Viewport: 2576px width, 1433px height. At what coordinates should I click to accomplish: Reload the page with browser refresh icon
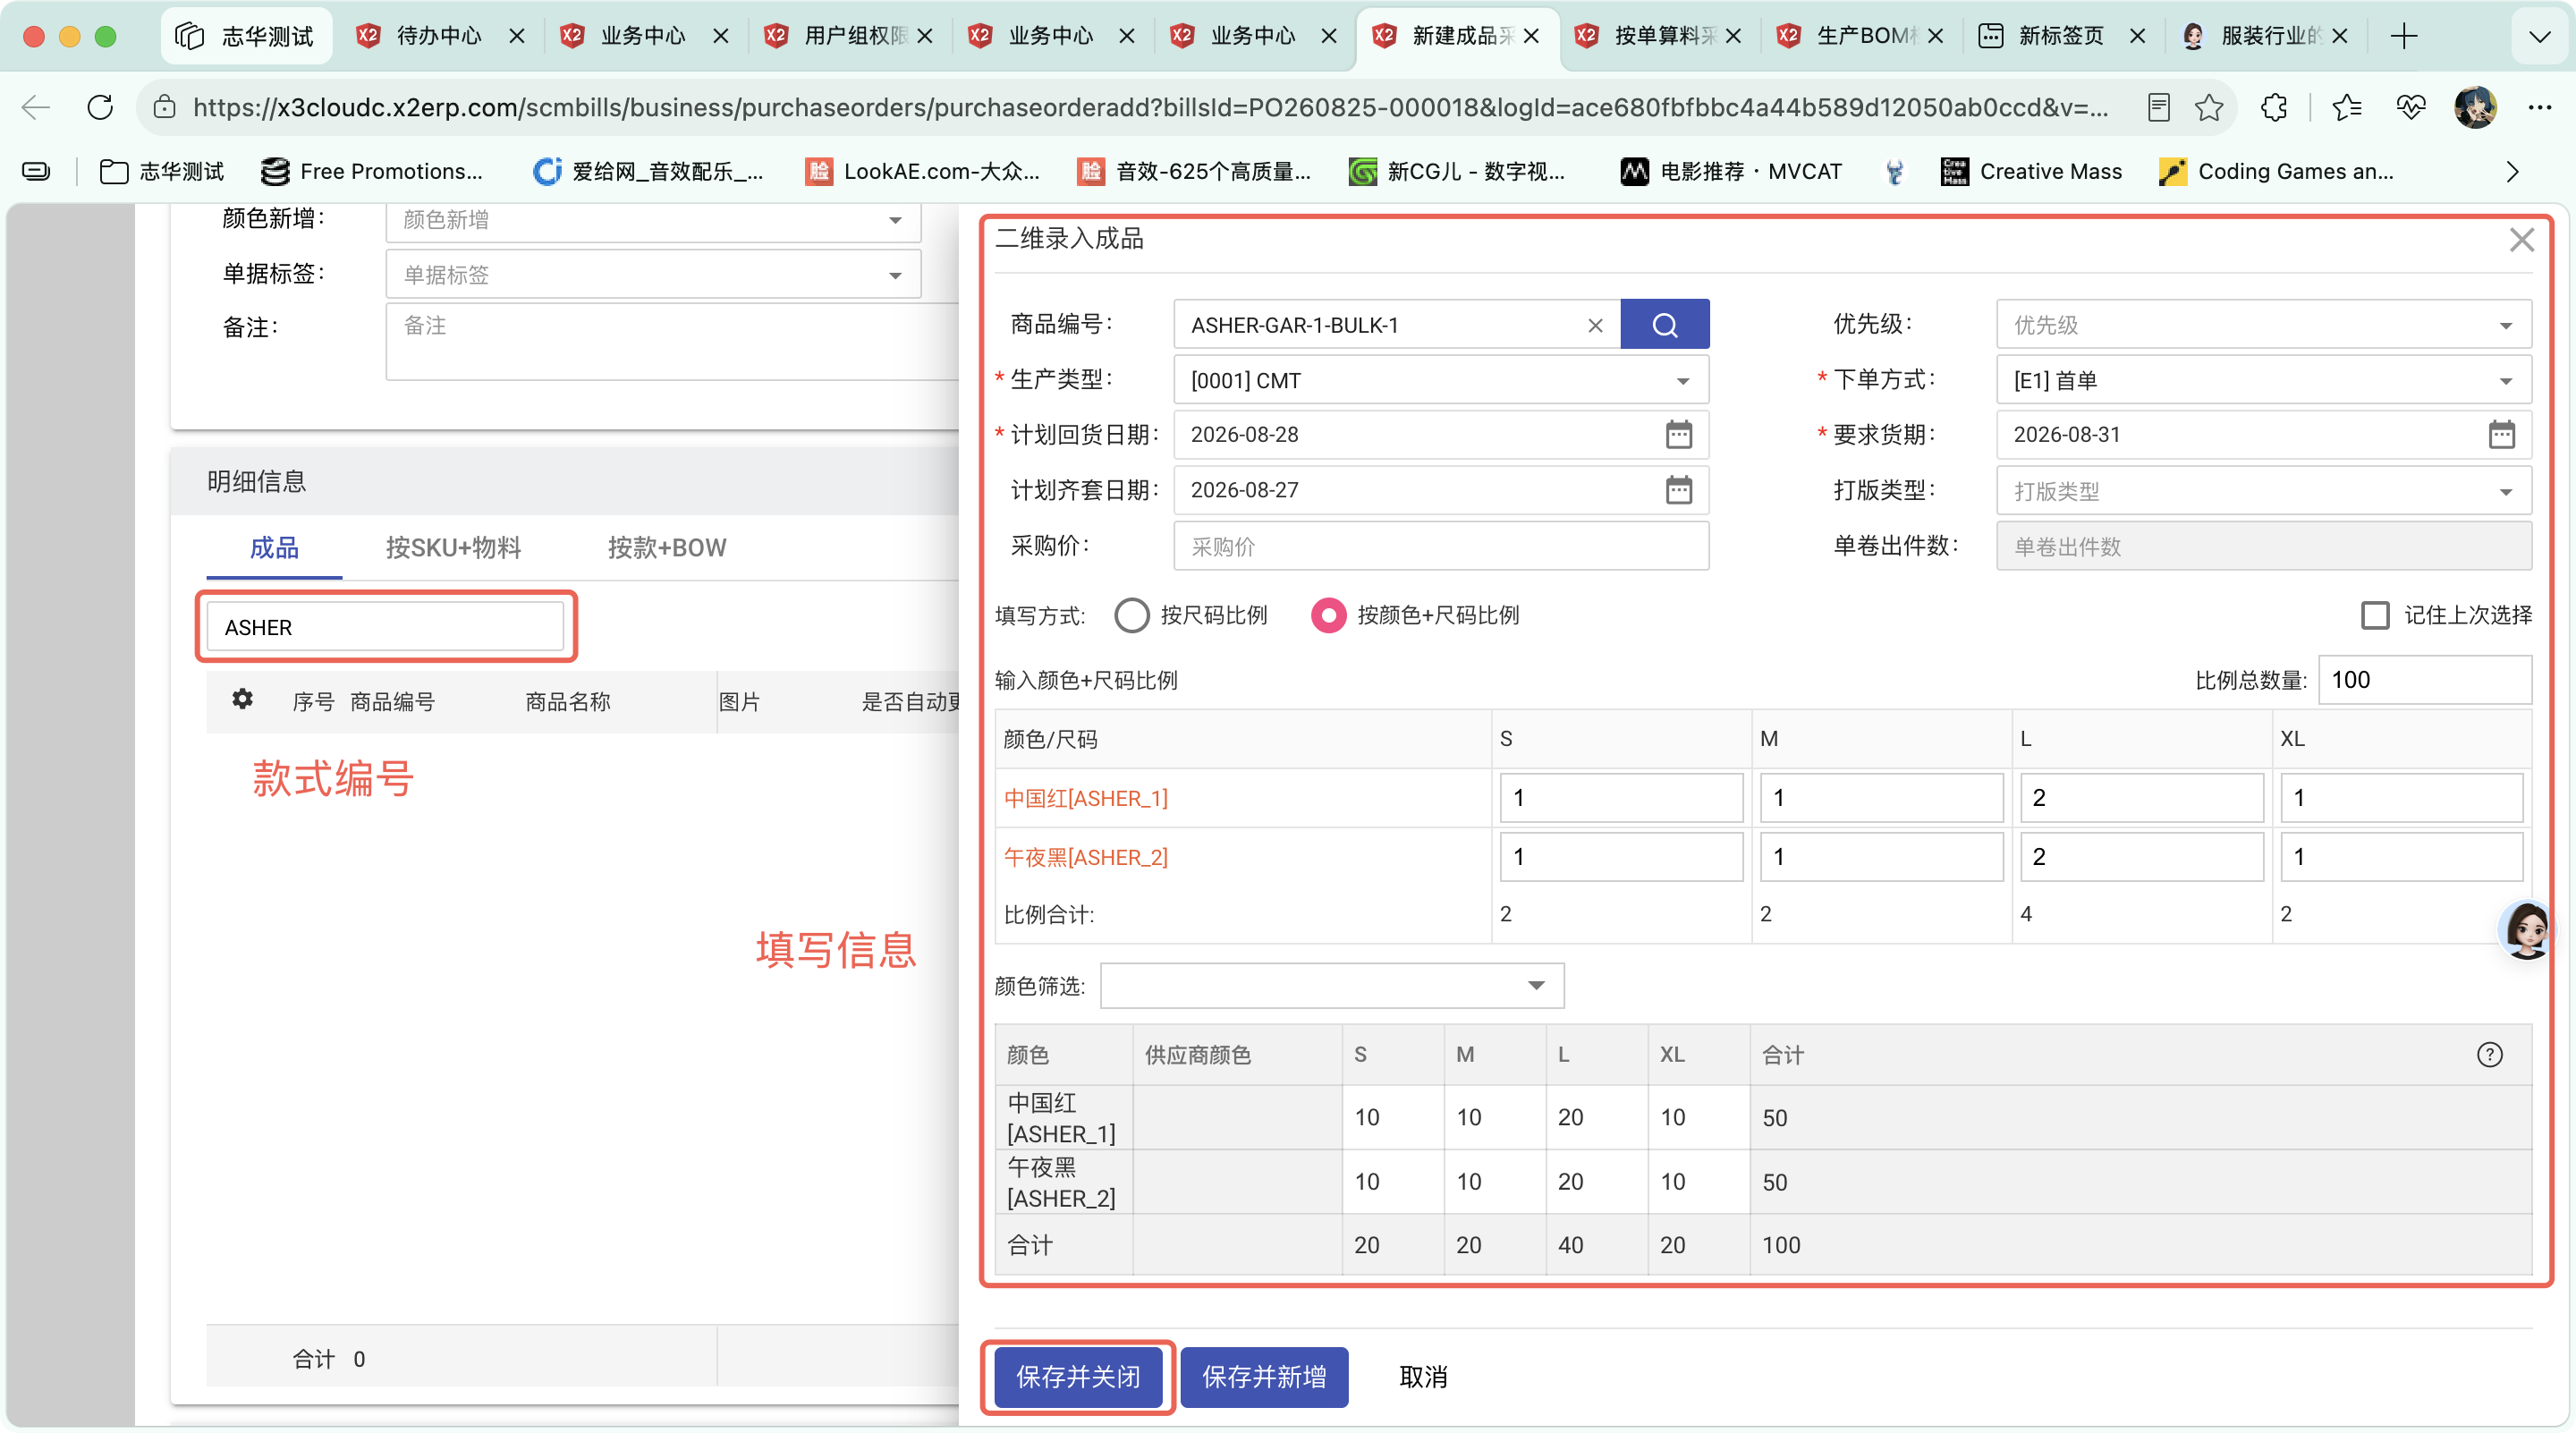click(100, 107)
